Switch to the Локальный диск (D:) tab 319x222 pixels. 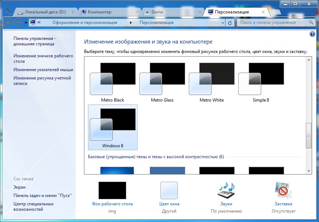coord(45,12)
